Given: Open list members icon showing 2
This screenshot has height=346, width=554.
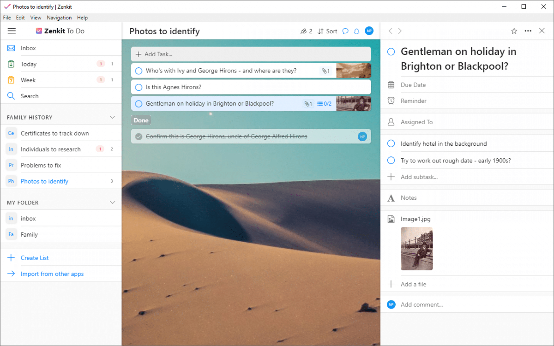Looking at the screenshot, I should 306,31.
